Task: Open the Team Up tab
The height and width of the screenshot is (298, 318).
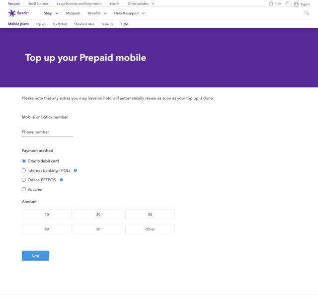Action: click(x=107, y=24)
